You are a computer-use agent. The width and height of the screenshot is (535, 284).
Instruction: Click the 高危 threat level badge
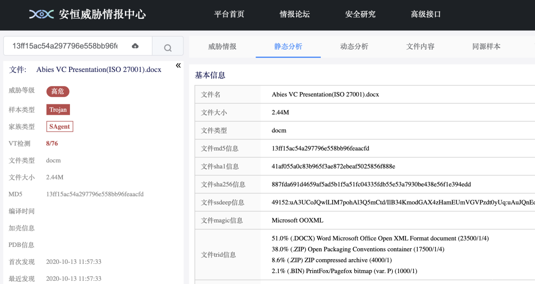tap(58, 91)
